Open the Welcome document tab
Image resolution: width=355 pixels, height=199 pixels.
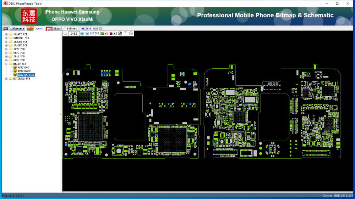click(72, 28)
